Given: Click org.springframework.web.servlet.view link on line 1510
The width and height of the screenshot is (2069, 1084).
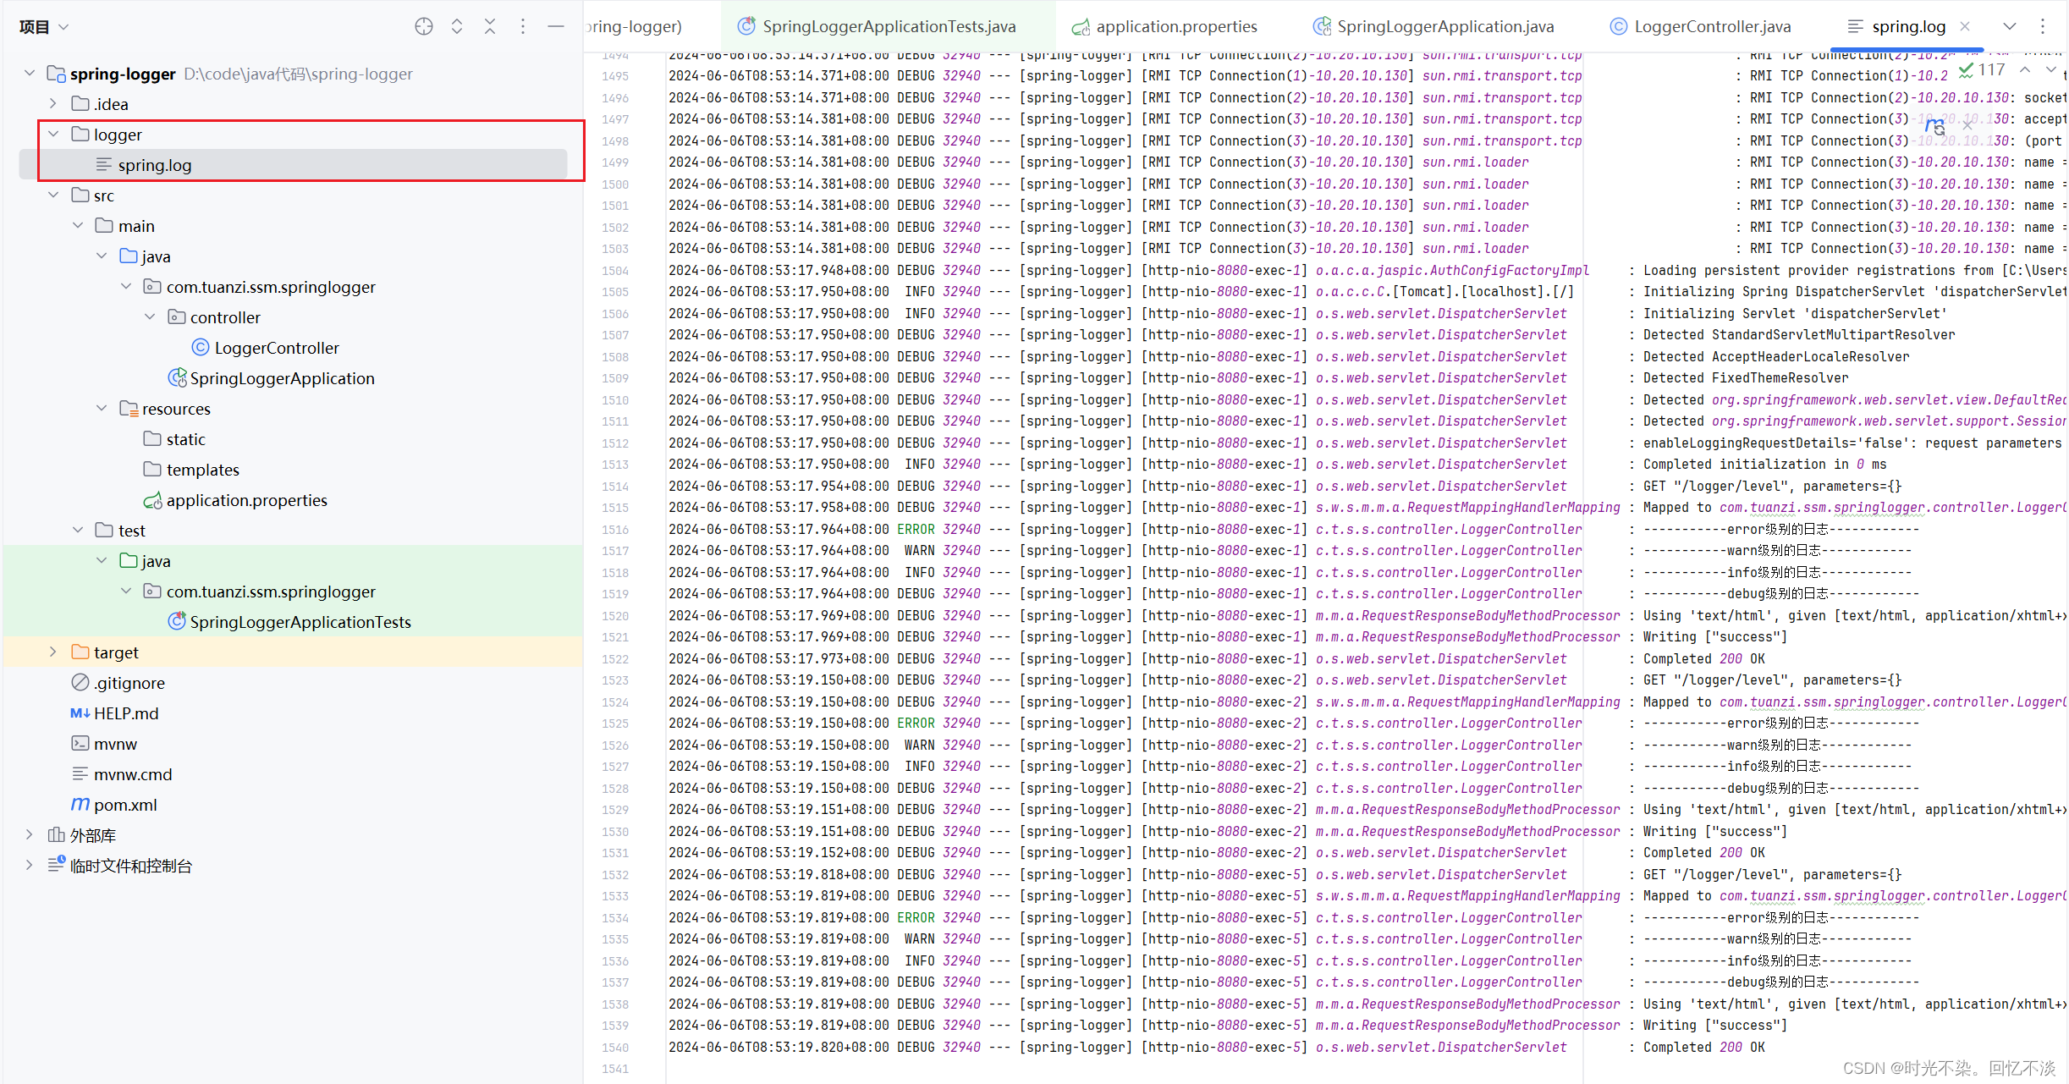Looking at the screenshot, I should (1889, 400).
